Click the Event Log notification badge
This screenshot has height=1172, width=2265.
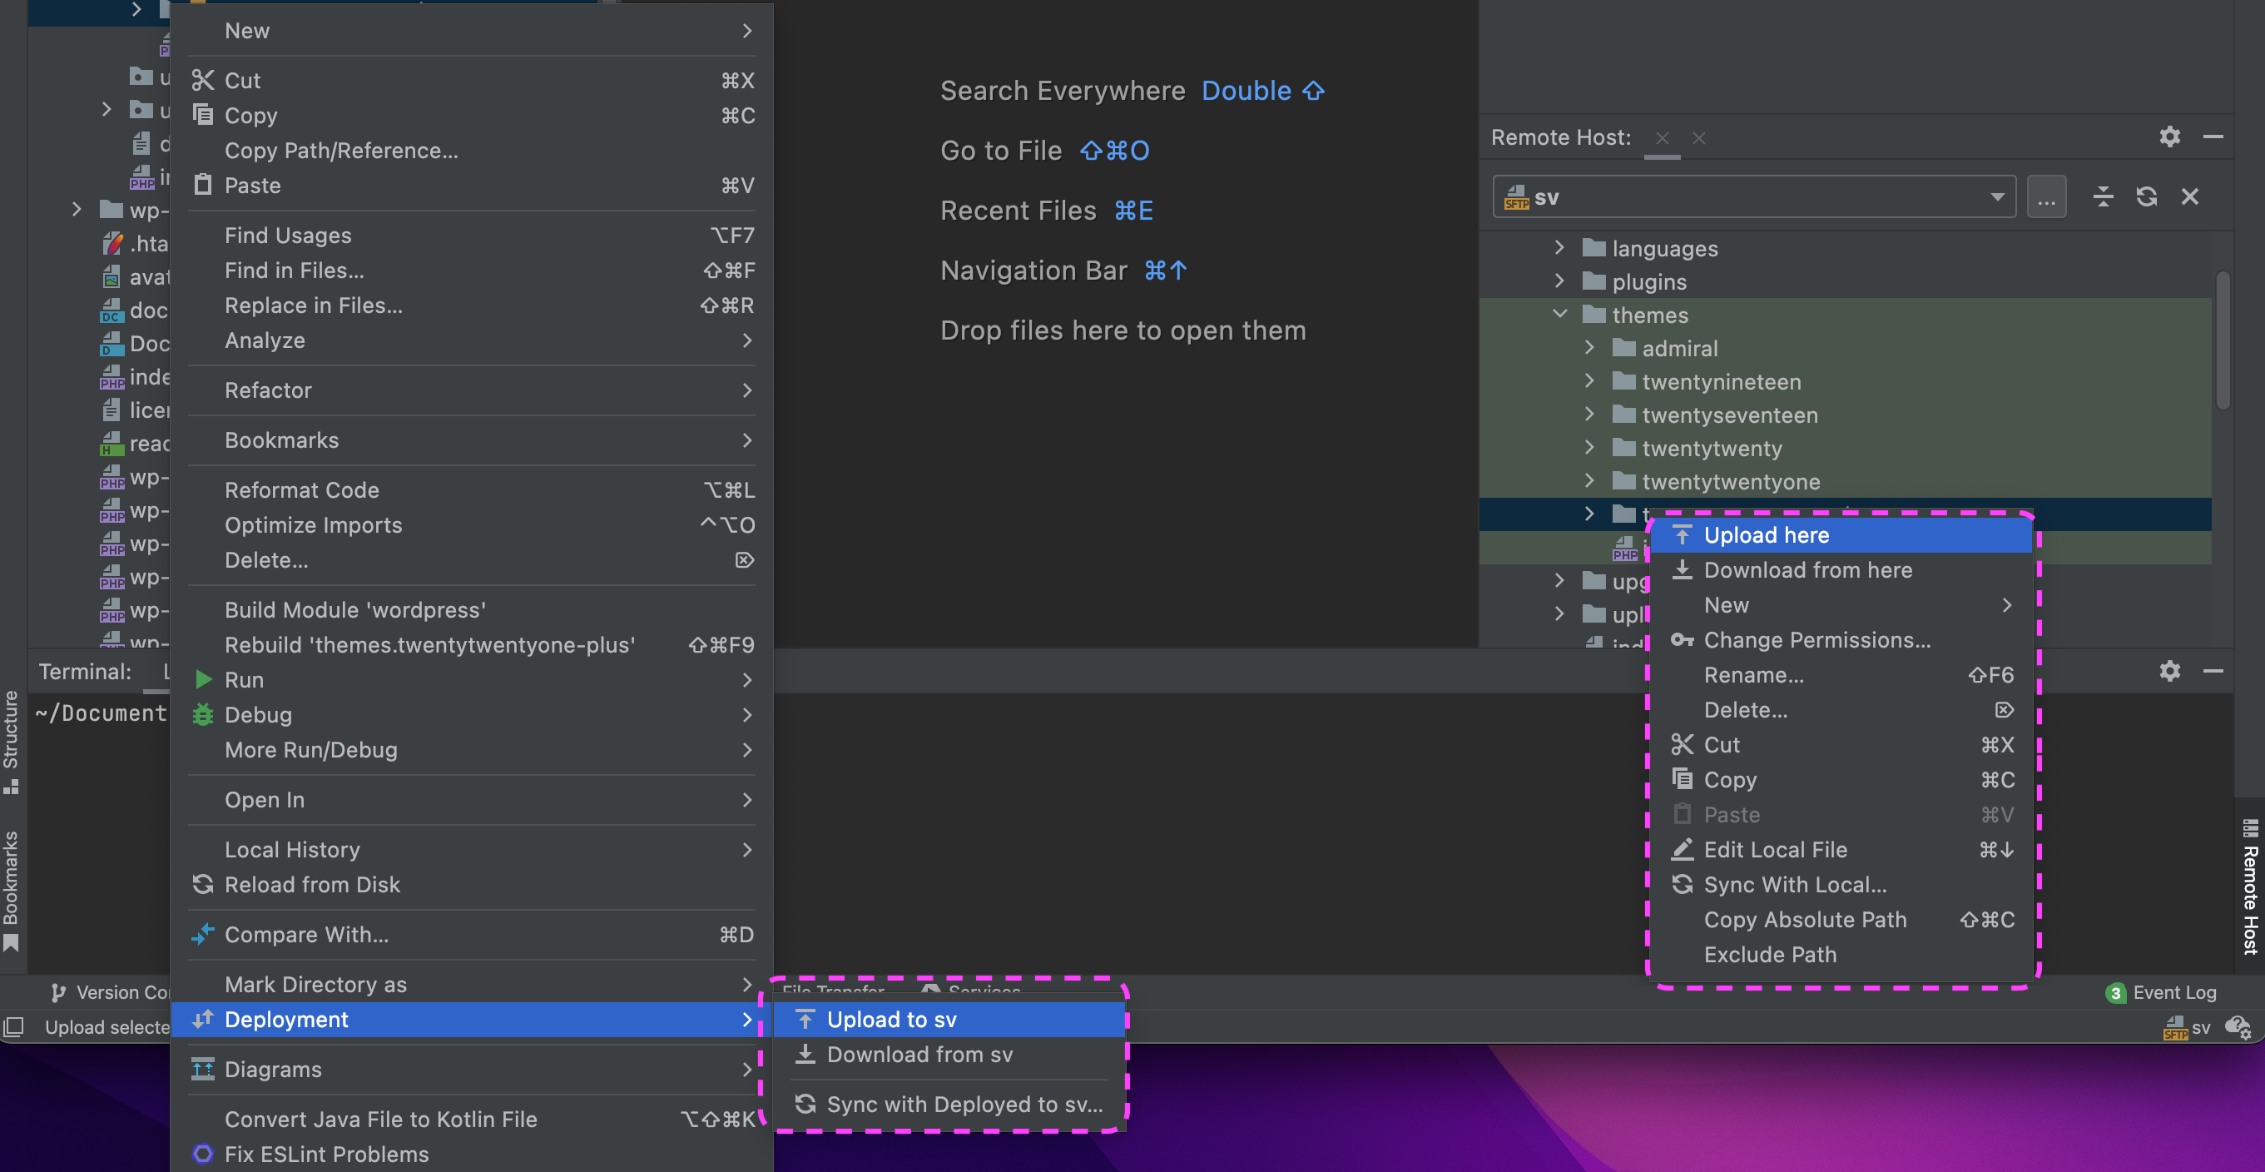pos(2114,992)
